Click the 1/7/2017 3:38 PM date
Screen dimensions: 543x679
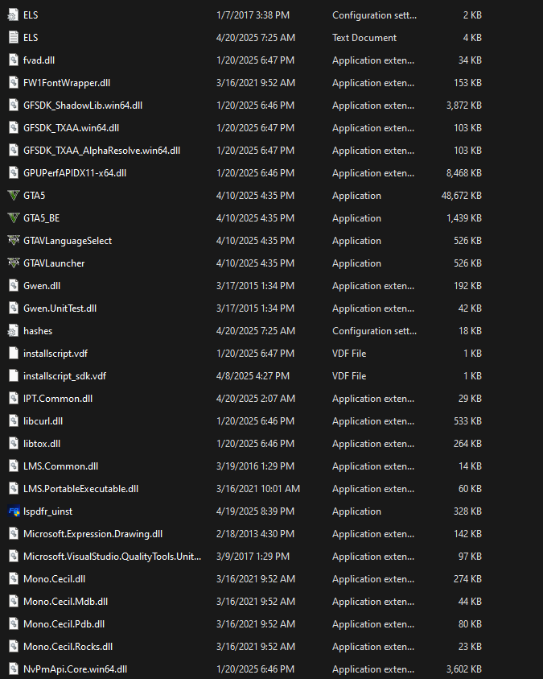[x=253, y=15]
